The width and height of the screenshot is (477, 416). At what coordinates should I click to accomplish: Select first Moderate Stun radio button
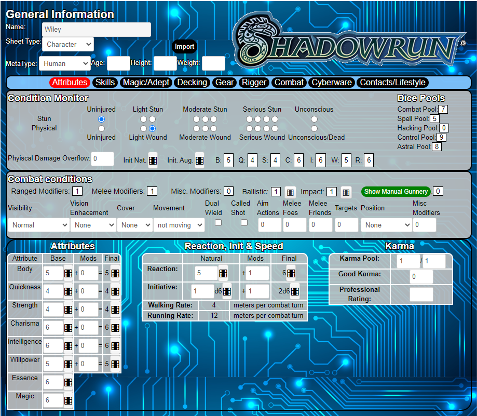click(197, 119)
